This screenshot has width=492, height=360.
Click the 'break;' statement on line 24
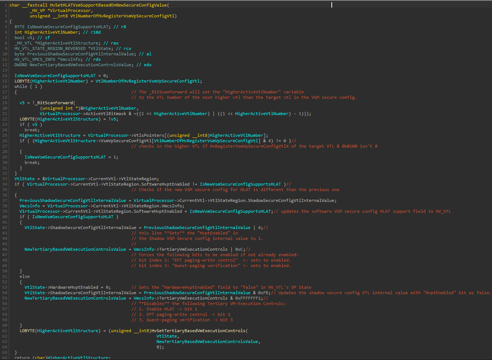pyautogui.click(x=32, y=130)
